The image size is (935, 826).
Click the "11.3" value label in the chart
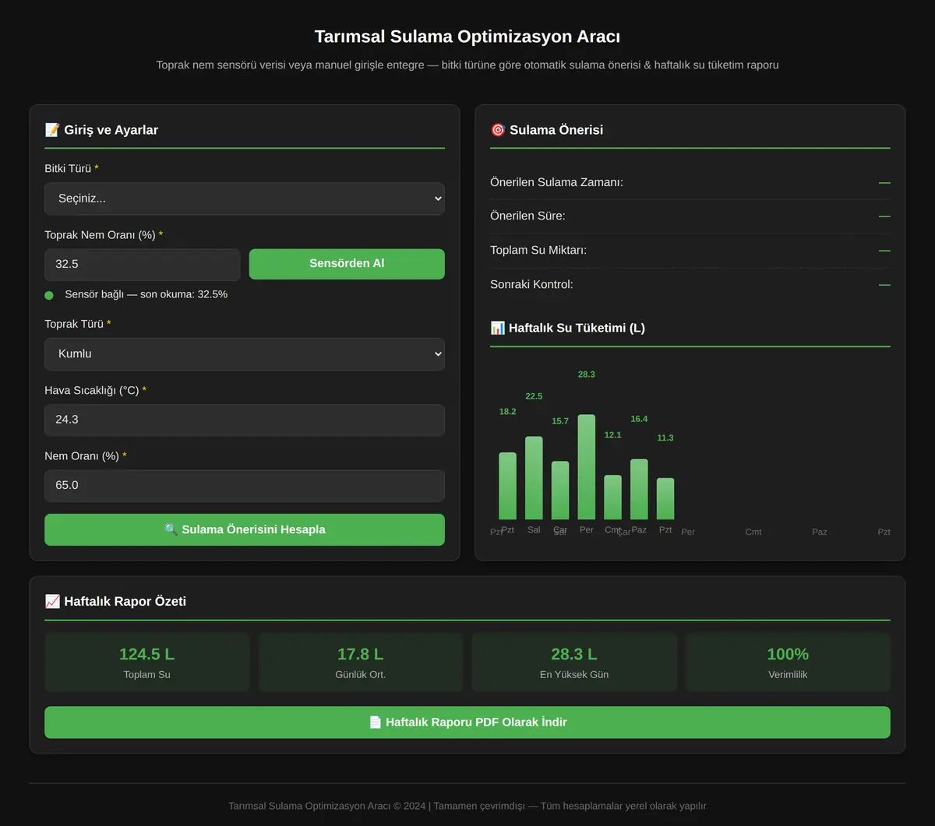665,438
